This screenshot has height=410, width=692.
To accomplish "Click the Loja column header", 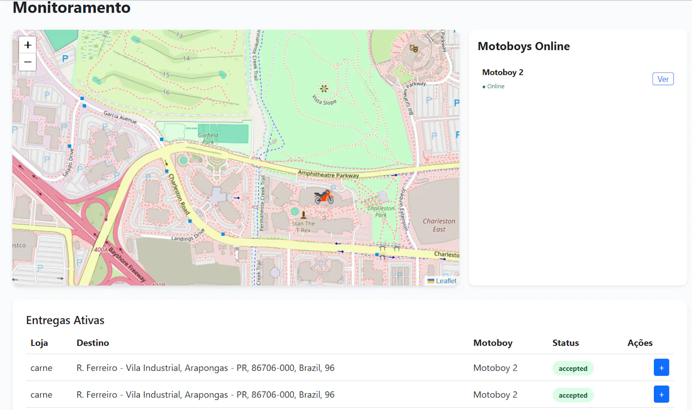I will (x=39, y=343).
